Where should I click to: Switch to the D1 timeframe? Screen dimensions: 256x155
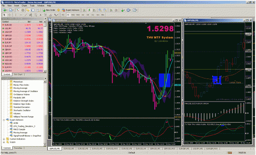point(93,15)
